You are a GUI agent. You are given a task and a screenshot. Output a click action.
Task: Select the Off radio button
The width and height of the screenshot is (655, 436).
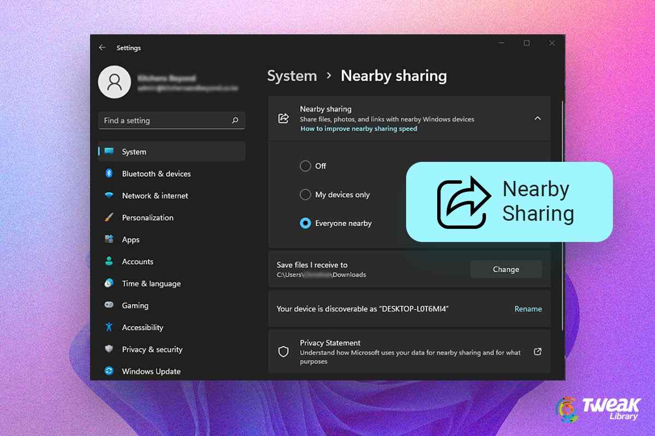click(x=306, y=166)
